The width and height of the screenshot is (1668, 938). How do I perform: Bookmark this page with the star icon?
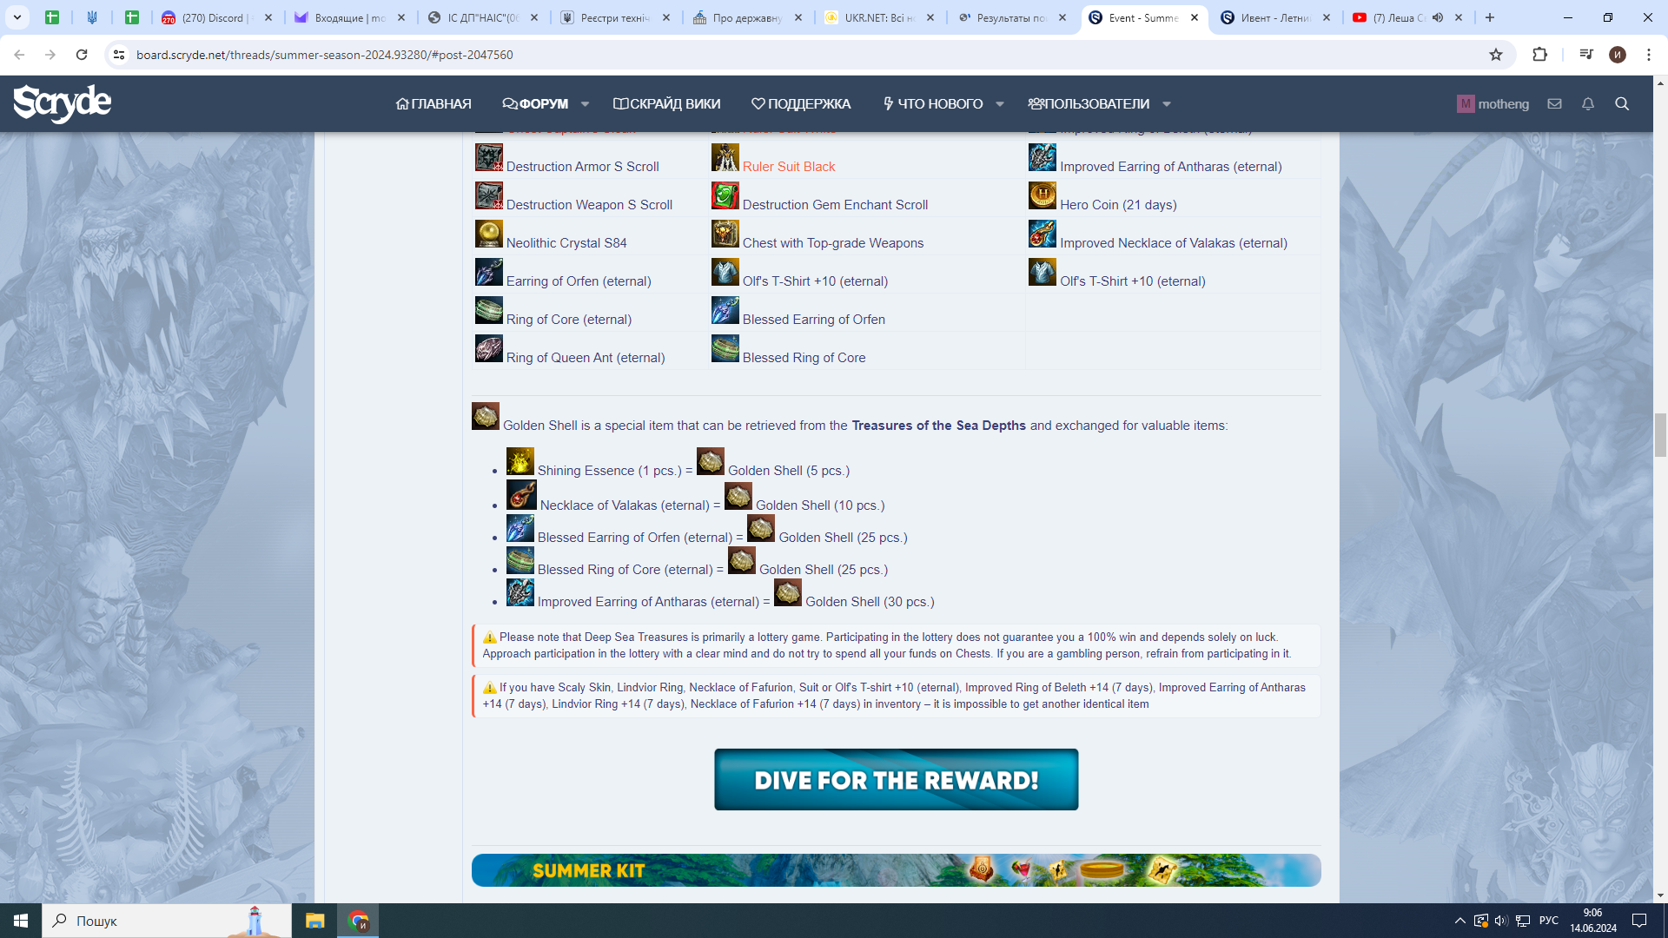(x=1496, y=55)
